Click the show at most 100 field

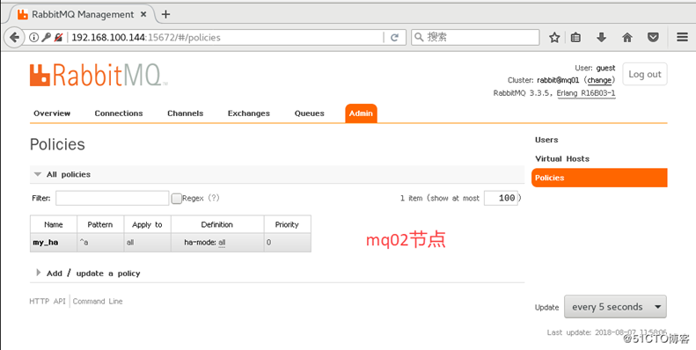coord(501,198)
